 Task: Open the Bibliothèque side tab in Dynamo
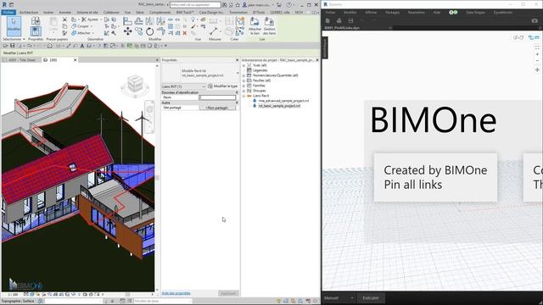pos(325,47)
